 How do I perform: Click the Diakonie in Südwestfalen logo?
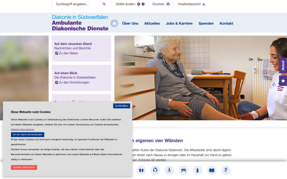tap(80, 23)
